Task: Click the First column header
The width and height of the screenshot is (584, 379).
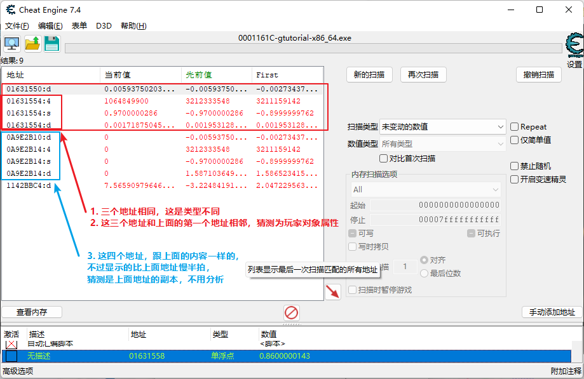Action: click(x=287, y=75)
